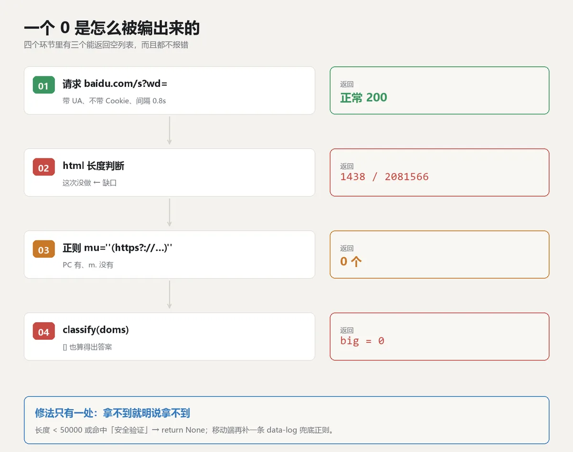This screenshot has height=452, width=573.
Task: Click the note 带 UA、不带 Cookie、间隔 0.8s
Action: (x=114, y=101)
